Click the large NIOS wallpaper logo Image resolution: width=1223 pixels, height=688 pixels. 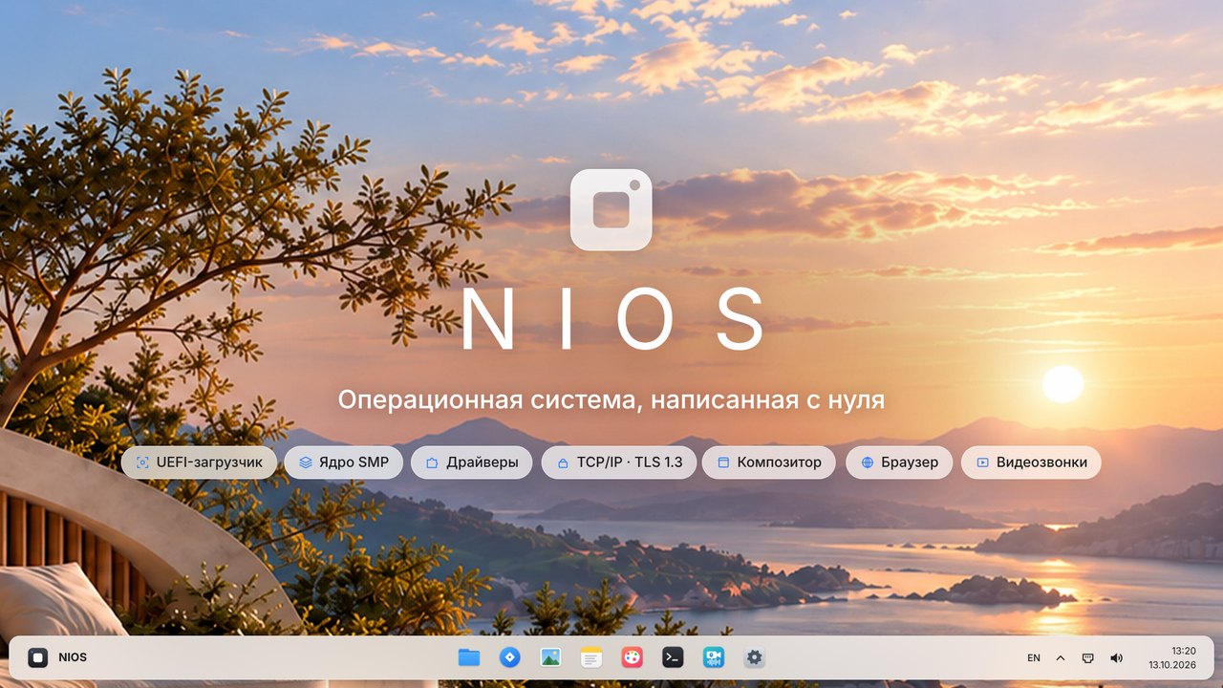point(611,210)
